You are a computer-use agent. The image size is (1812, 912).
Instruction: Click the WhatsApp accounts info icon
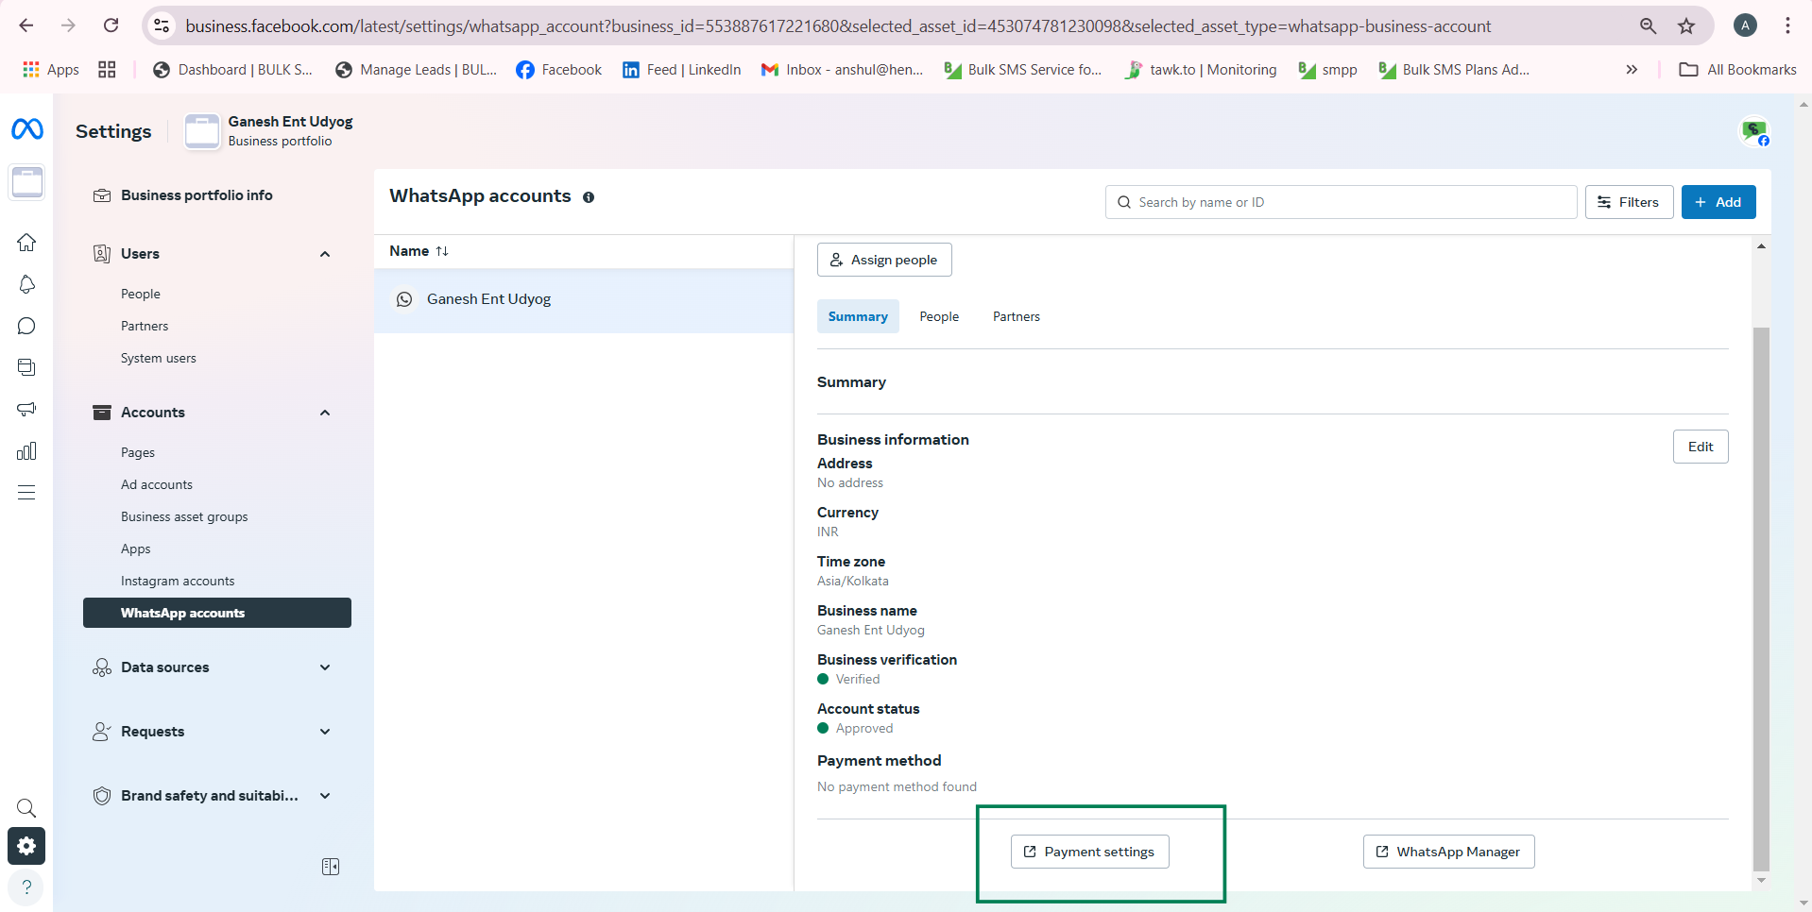click(x=589, y=197)
